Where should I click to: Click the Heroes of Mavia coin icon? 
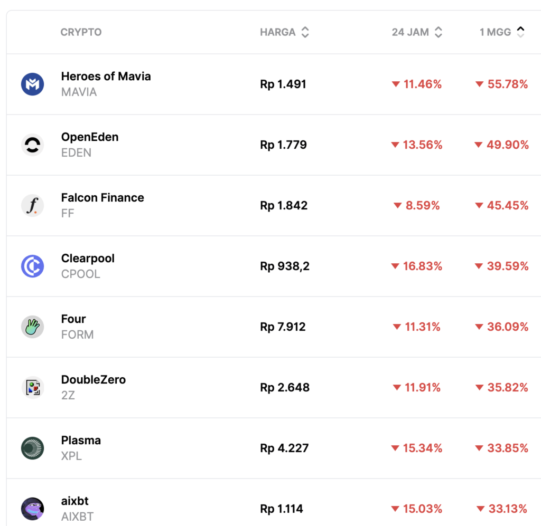(x=32, y=84)
